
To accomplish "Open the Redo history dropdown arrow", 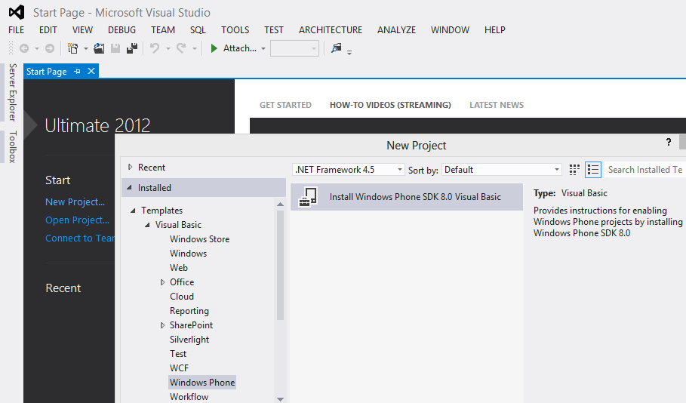I will pos(195,48).
